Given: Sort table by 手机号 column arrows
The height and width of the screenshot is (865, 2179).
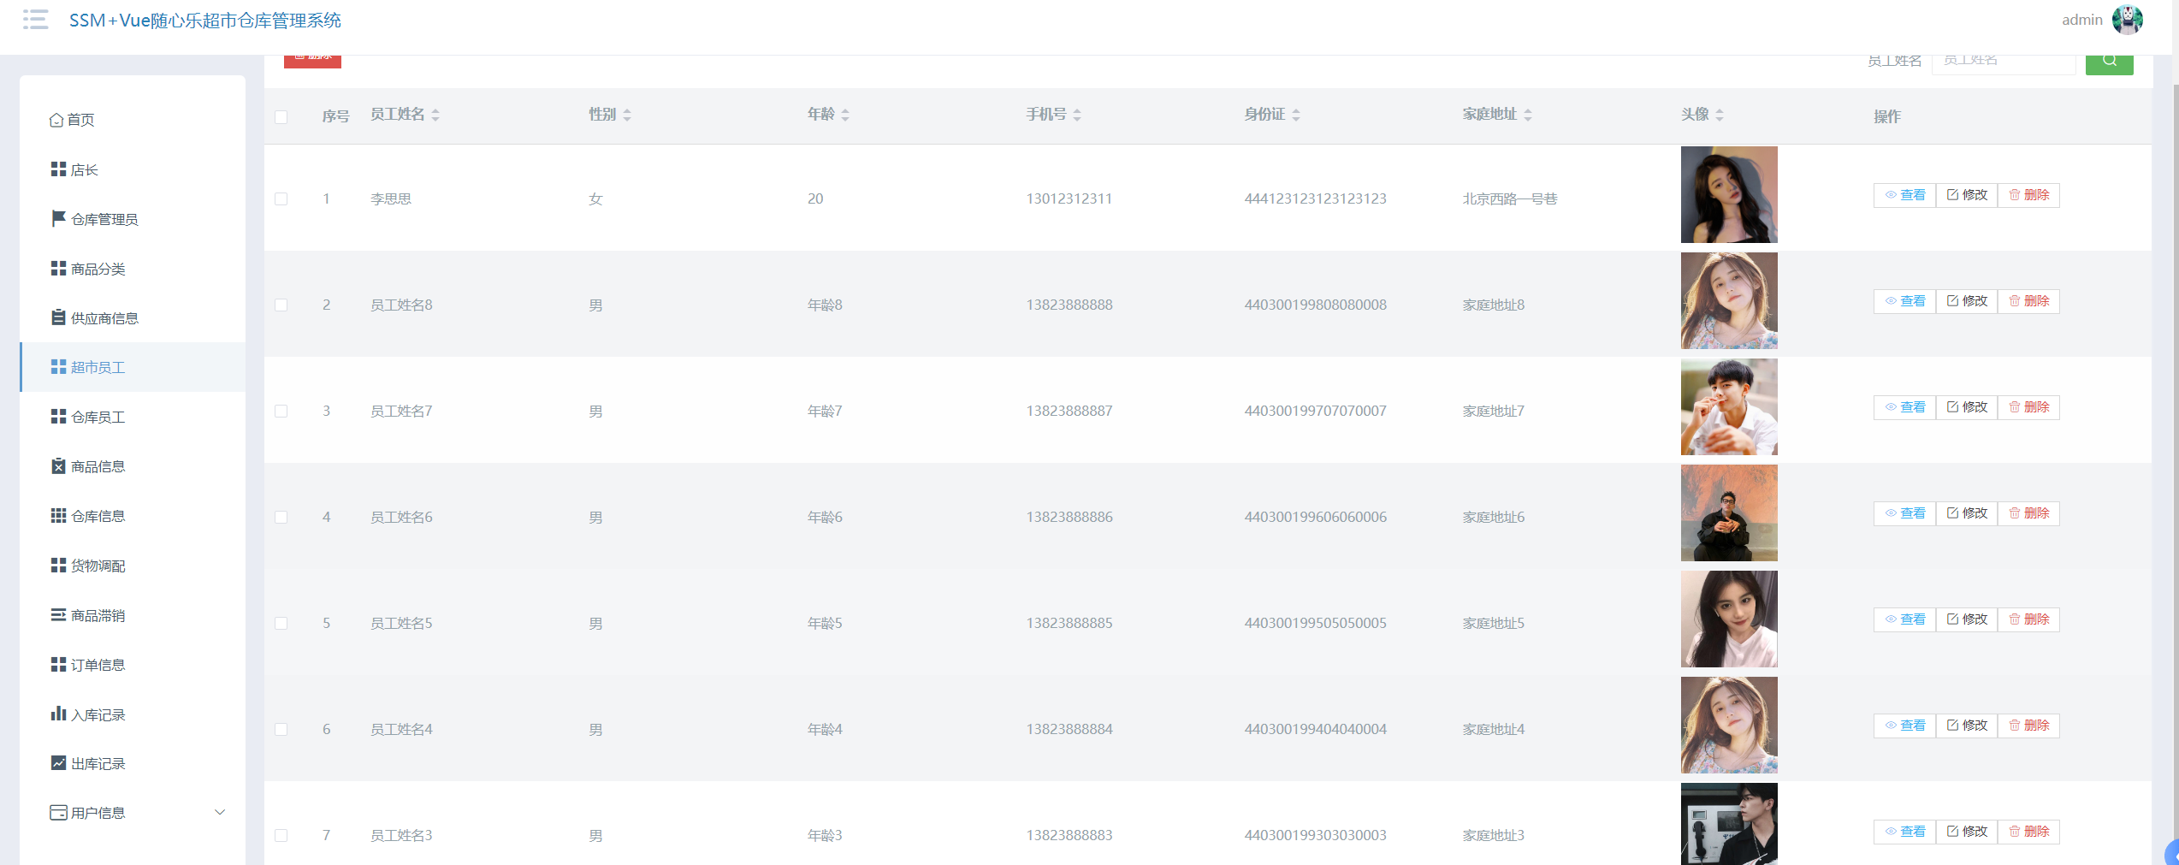Looking at the screenshot, I should (x=1077, y=115).
